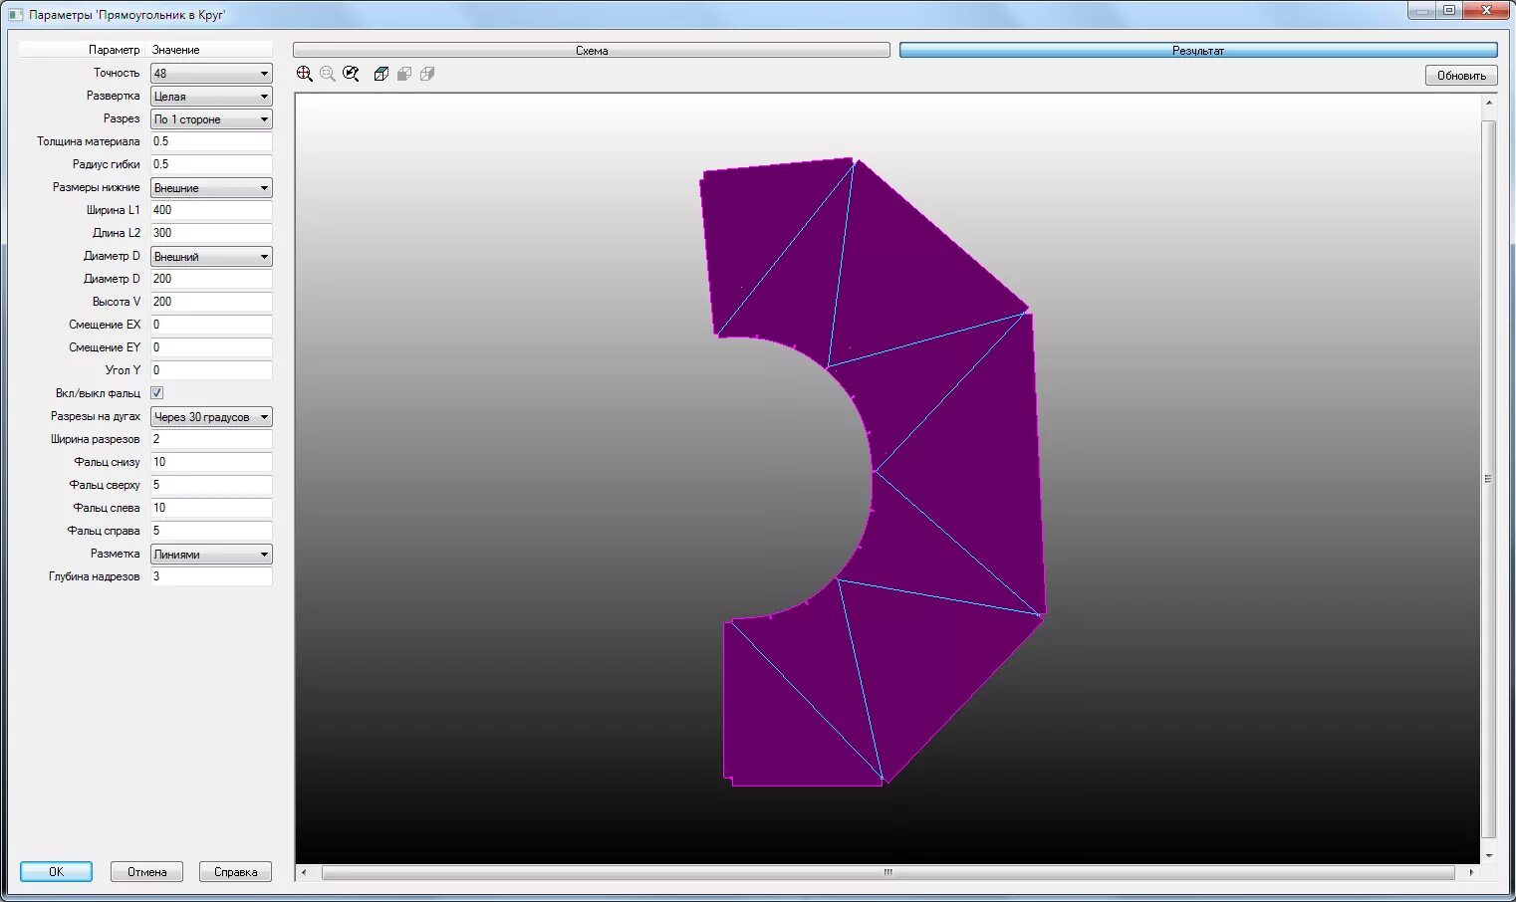Click the preview scroll left arrow
This screenshot has height=902, width=1516.
(304, 873)
